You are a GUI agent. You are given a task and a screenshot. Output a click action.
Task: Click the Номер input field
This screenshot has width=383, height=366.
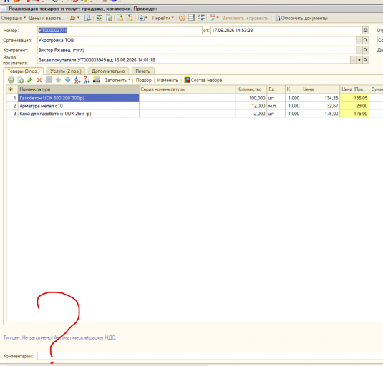(x=120, y=30)
